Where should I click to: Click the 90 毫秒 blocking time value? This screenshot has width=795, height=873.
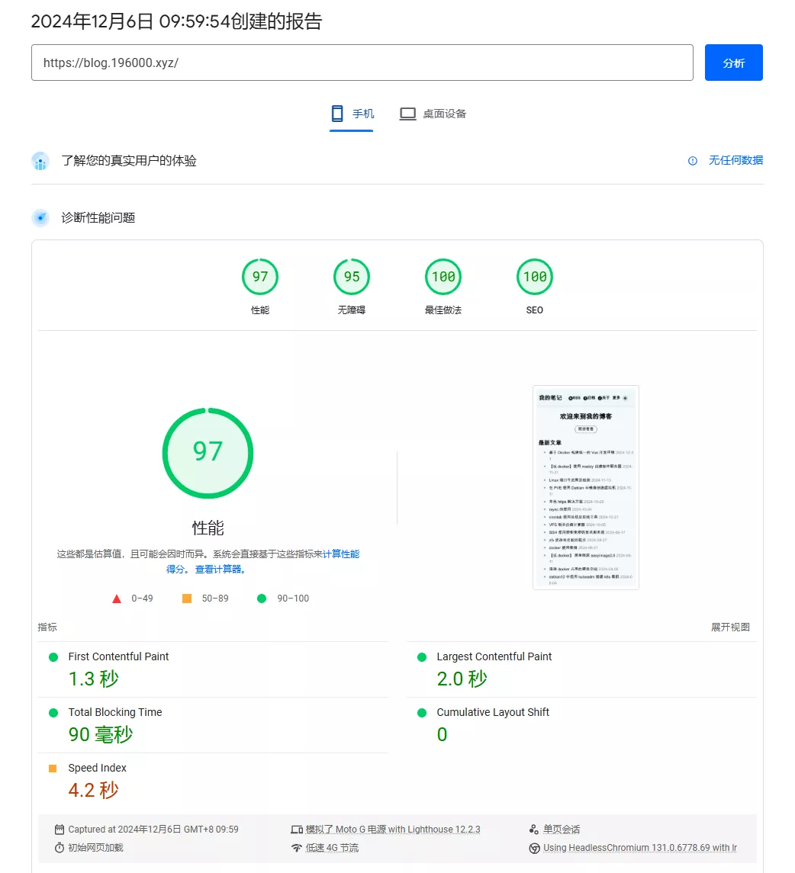click(100, 734)
